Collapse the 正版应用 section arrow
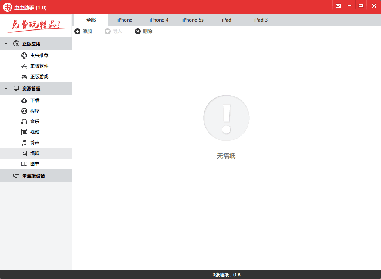This screenshot has height=279, width=381. pyautogui.click(x=6, y=44)
